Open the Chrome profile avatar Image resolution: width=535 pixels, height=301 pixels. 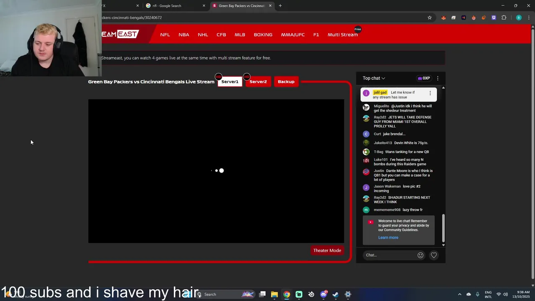click(519, 18)
